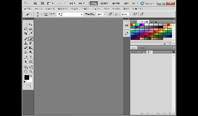Select the Path Selection tool
Screen dimensions: 198x116
tap(26, 62)
